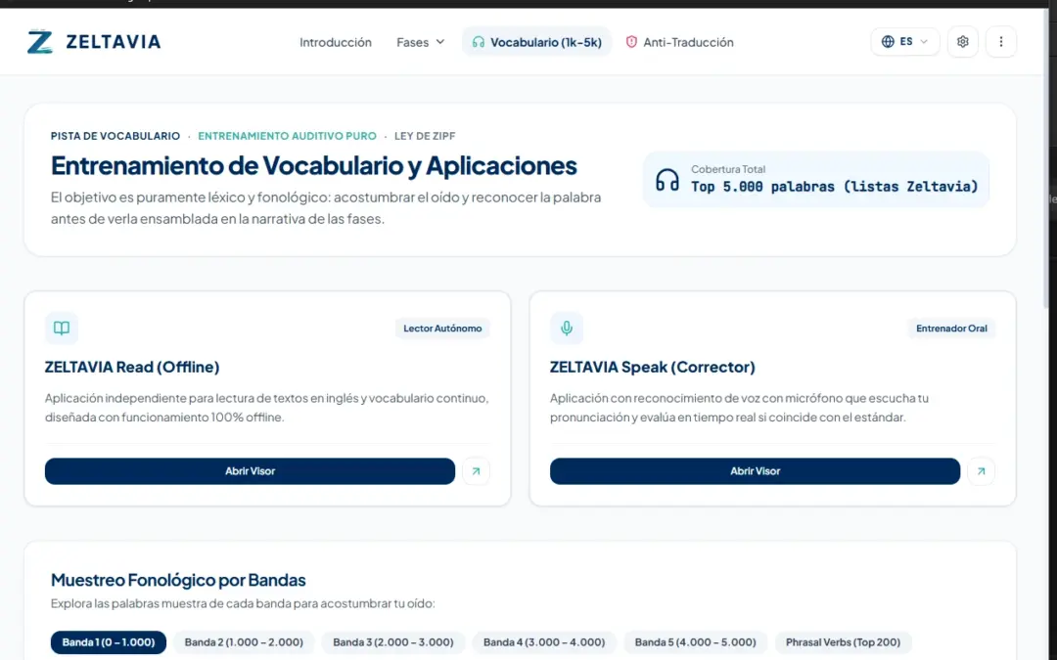Viewport: 1057px width, 660px height.
Task: Click Muestreo Fonológico por Bandas heading
Action: pyautogui.click(x=178, y=580)
